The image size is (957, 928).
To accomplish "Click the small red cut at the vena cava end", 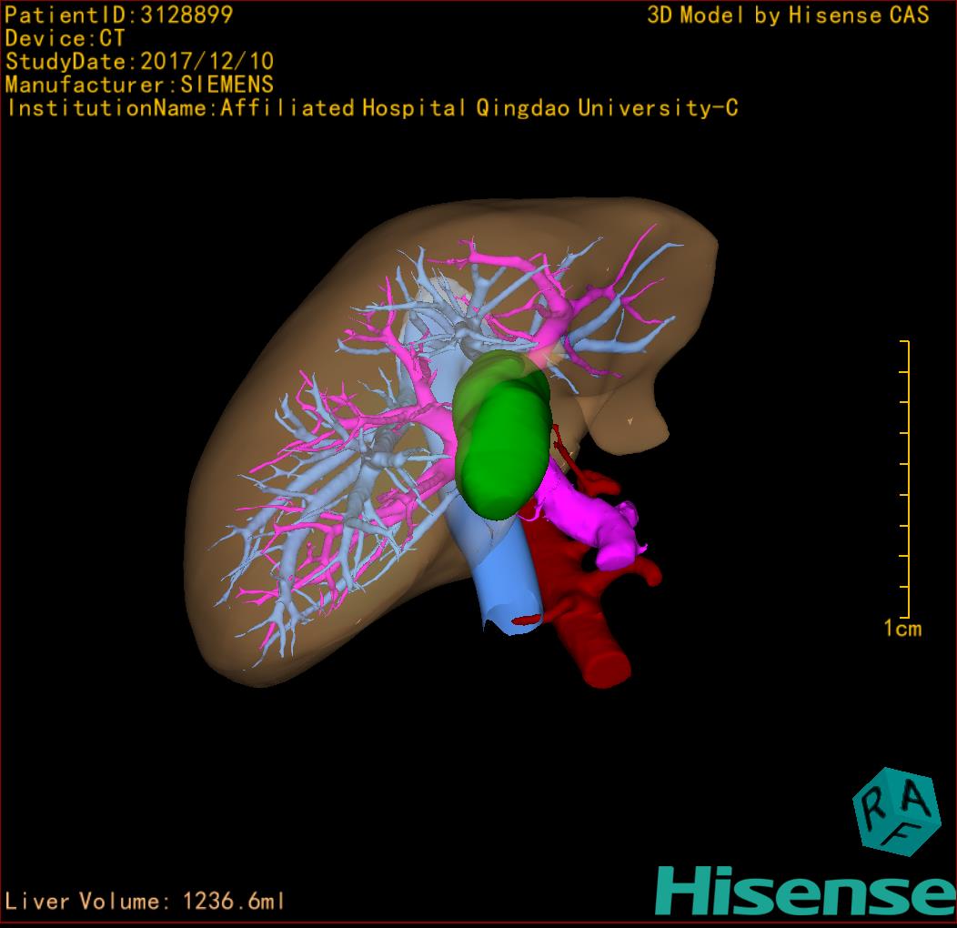I will [x=526, y=619].
